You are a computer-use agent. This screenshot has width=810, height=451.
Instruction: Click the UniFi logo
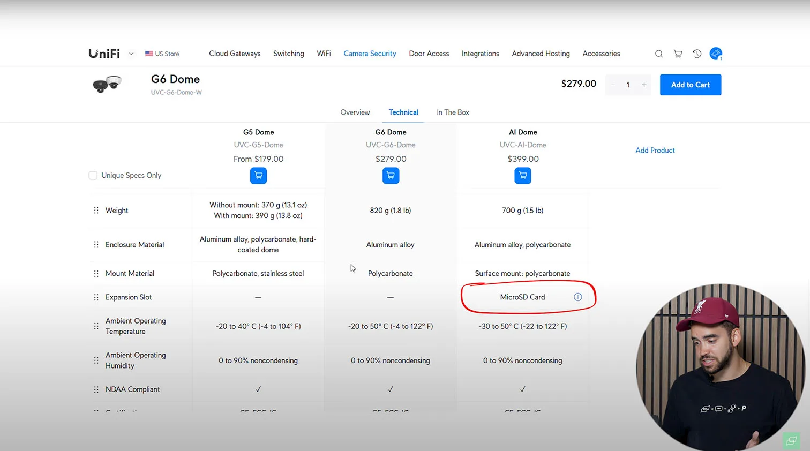click(104, 54)
